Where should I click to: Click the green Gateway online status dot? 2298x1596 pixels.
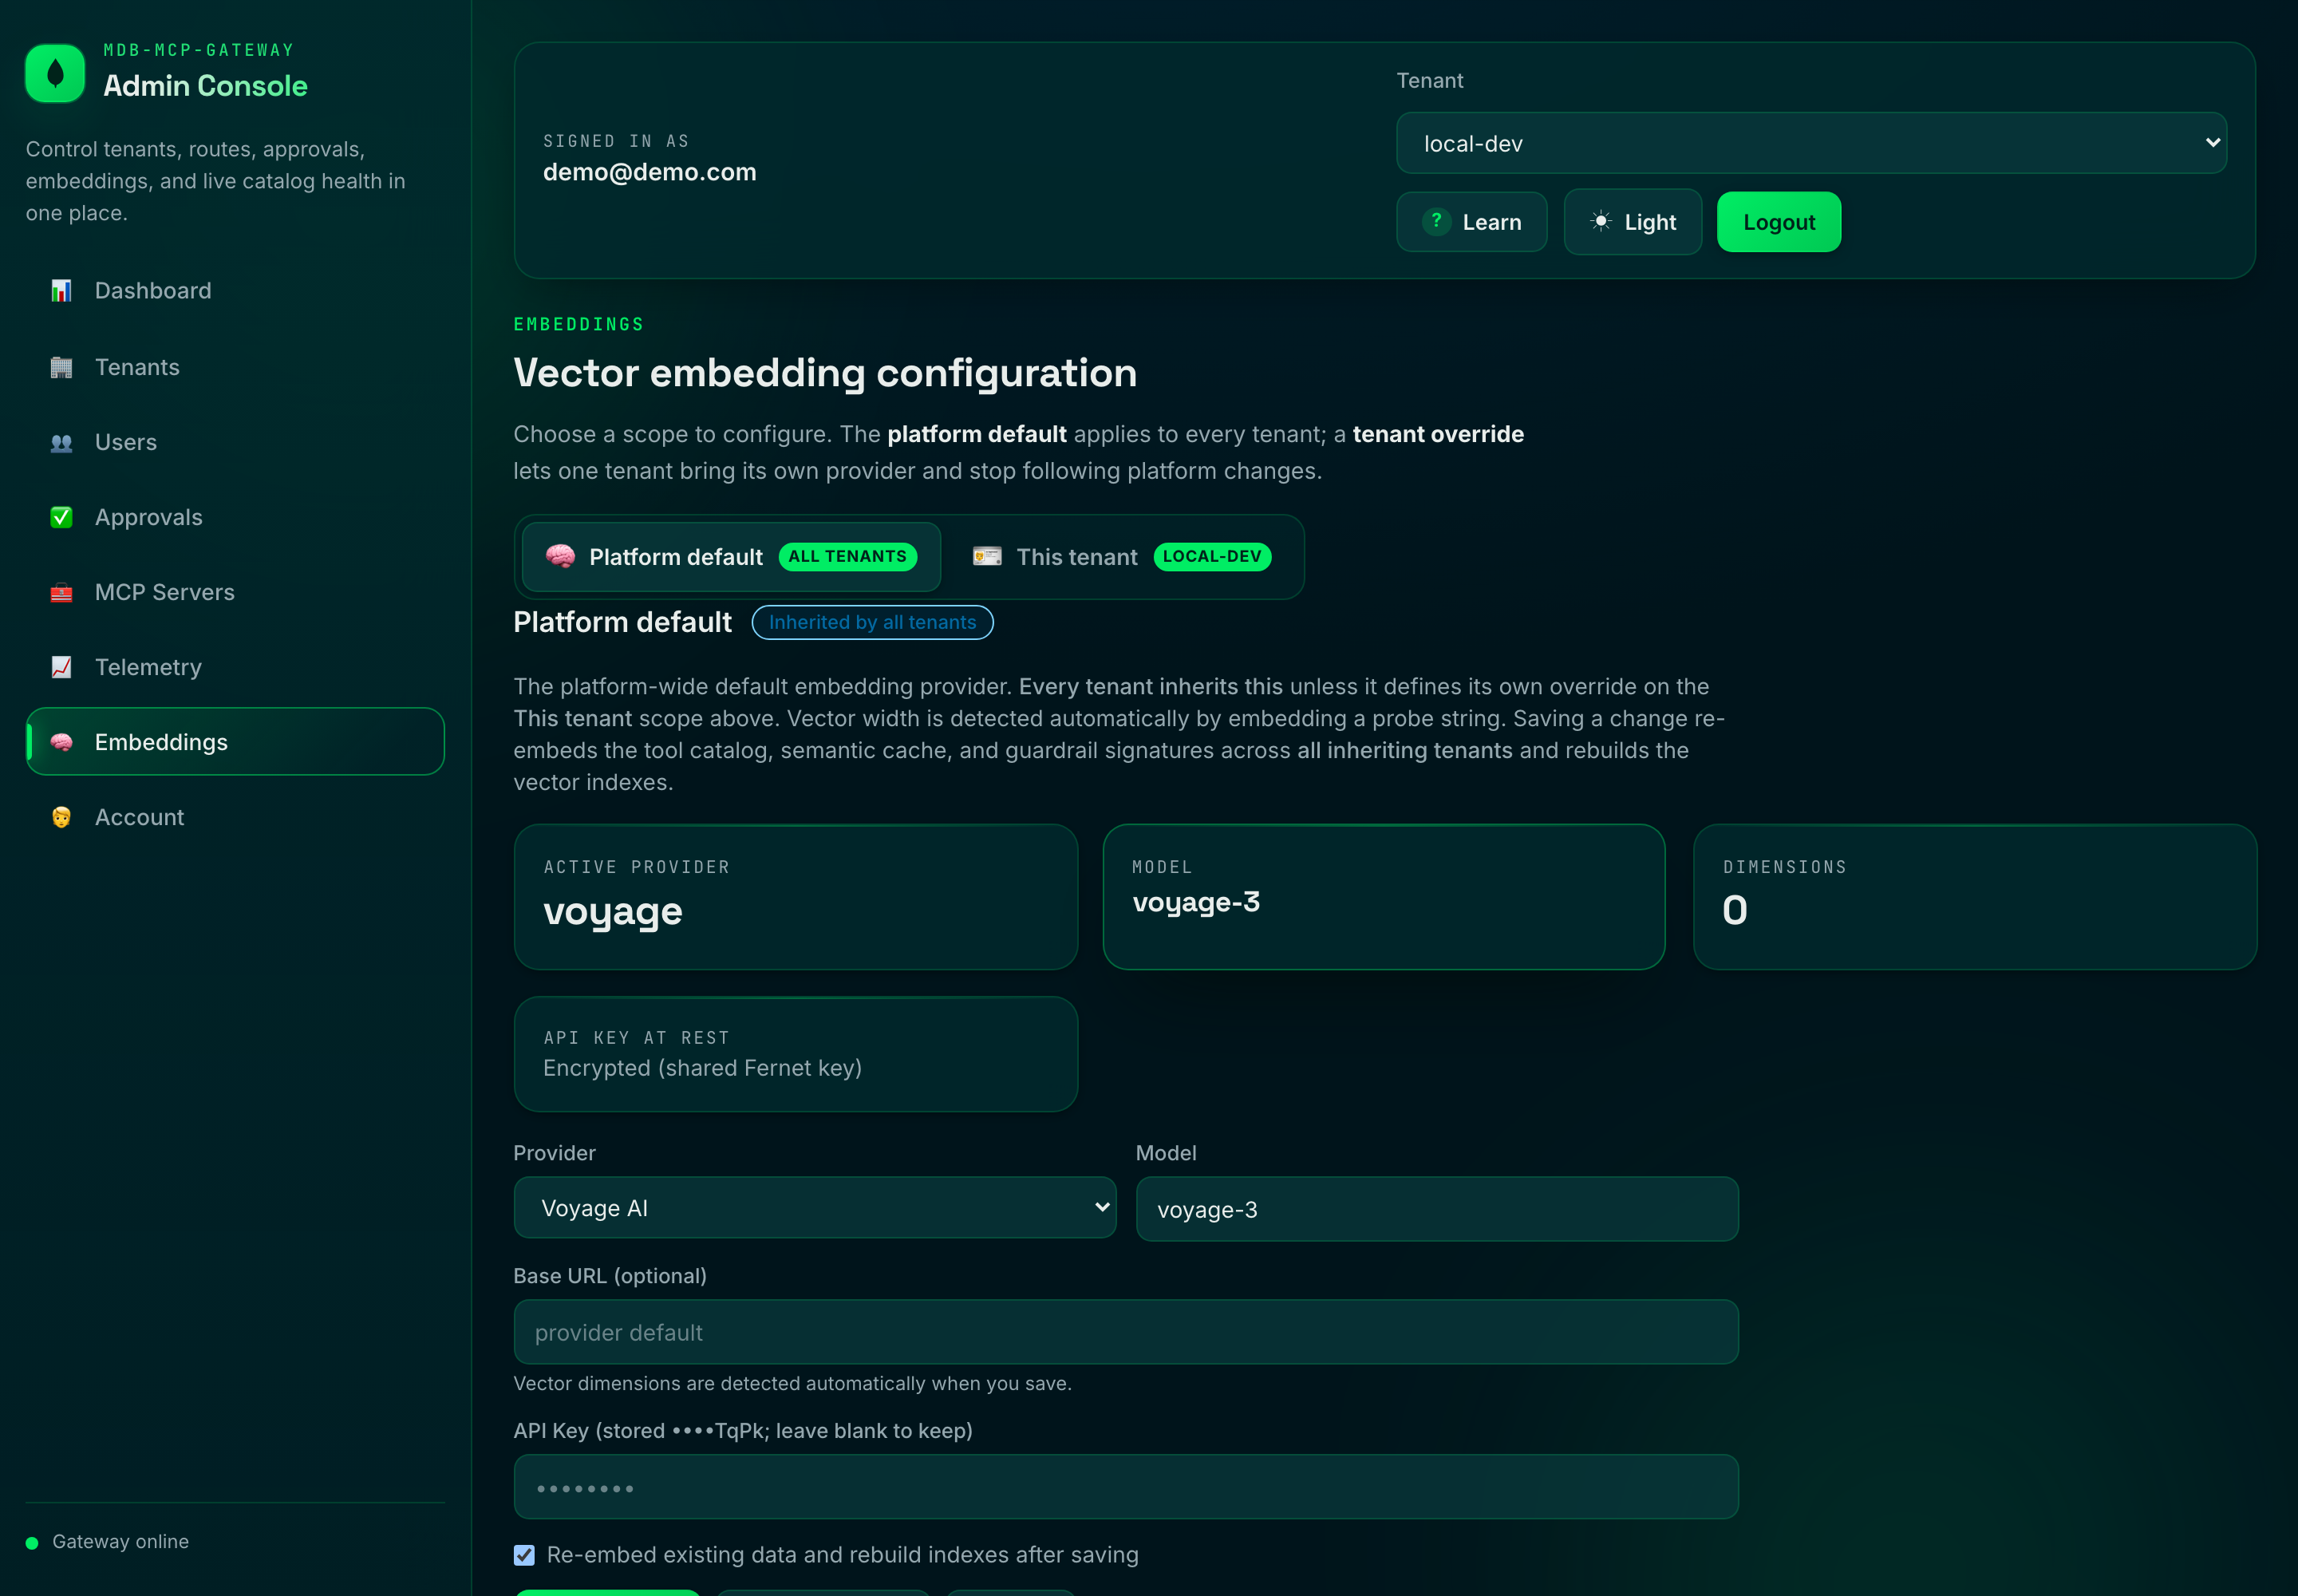click(32, 1543)
